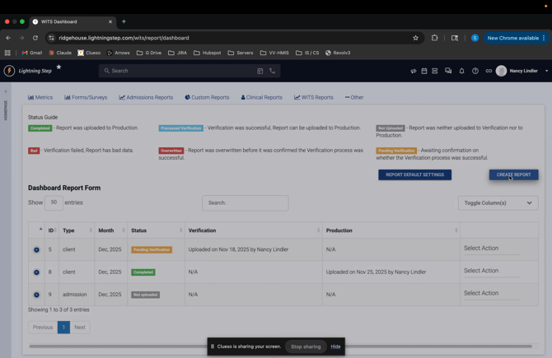This screenshot has width=552, height=358.
Task: Click the megaphone announcements icon
Action: coord(414,71)
